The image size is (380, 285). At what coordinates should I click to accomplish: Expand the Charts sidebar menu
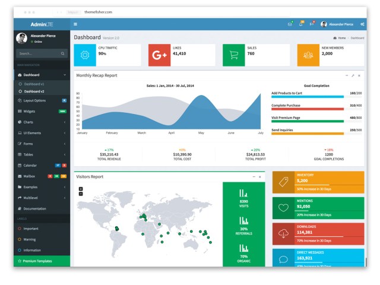point(42,122)
